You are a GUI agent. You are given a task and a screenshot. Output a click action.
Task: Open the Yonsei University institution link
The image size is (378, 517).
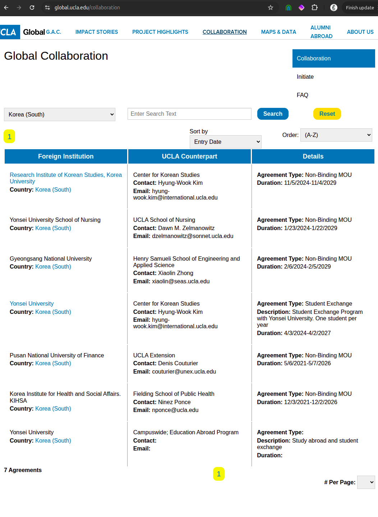(x=32, y=303)
